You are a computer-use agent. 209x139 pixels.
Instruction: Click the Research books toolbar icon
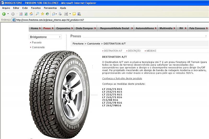[x=79, y=14]
